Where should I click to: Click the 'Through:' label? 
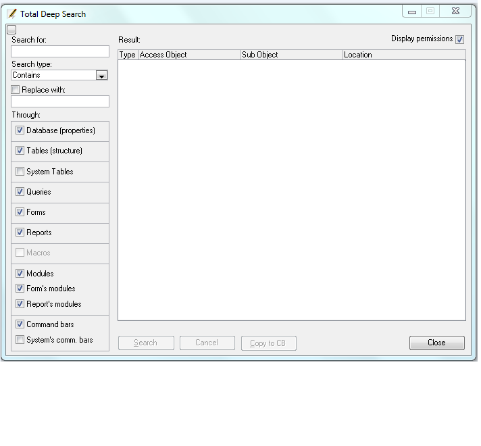(26, 115)
